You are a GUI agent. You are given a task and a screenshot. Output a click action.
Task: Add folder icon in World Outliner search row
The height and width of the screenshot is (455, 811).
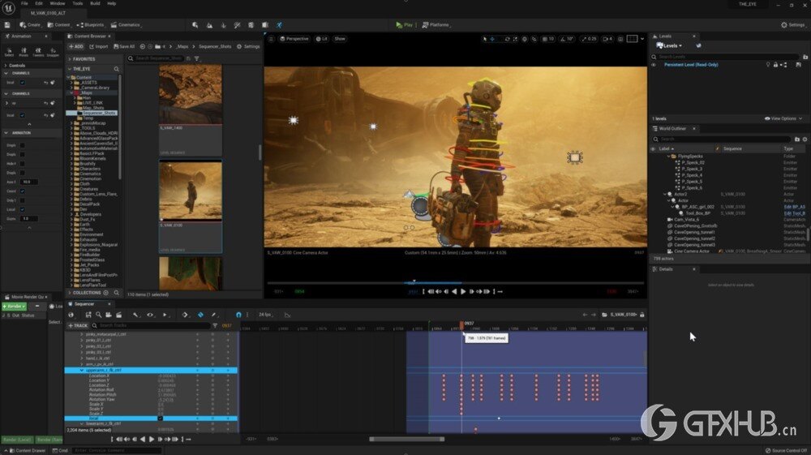(x=797, y=139)
